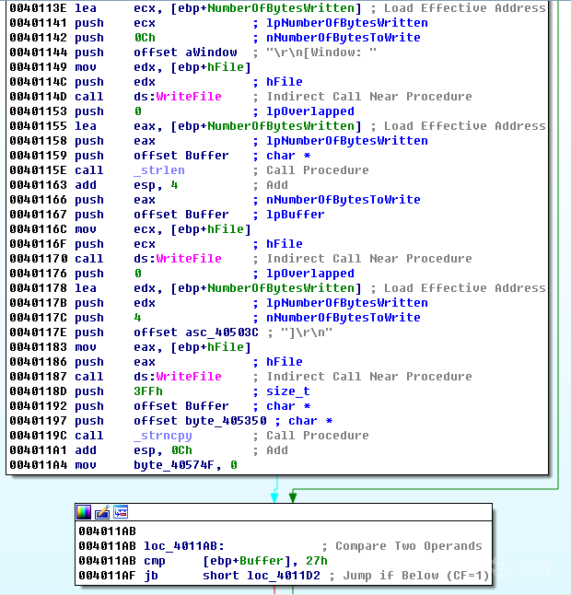Click 'esp, 0Ch' operand at 004011A1

coord(163,450)
